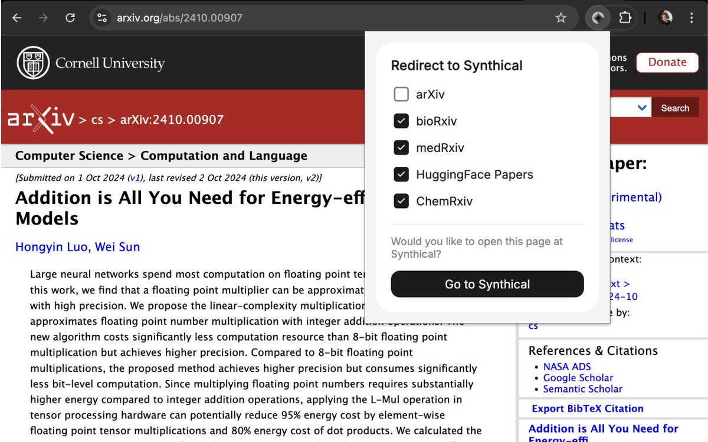Click the HuggingFace Papers label
Screen dimensions: 708x442
tap(474, 174)
